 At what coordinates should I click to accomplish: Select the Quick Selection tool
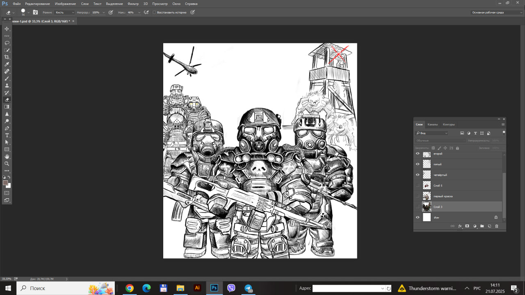pos(7,50)
